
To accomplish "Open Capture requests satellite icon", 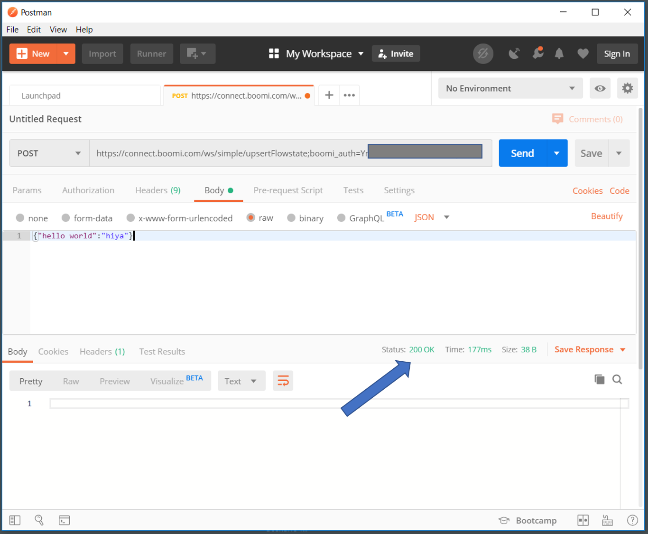I will [x=514, y=54].
